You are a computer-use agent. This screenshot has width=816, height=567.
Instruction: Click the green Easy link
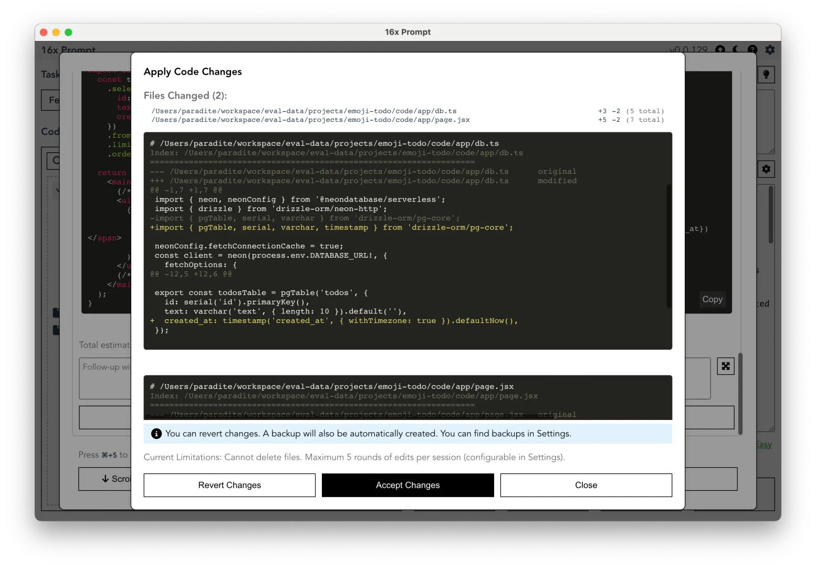763,445
